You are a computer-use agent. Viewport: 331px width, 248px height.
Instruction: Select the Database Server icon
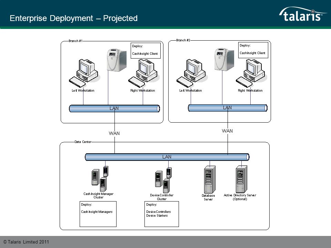(x=210, y=180)
